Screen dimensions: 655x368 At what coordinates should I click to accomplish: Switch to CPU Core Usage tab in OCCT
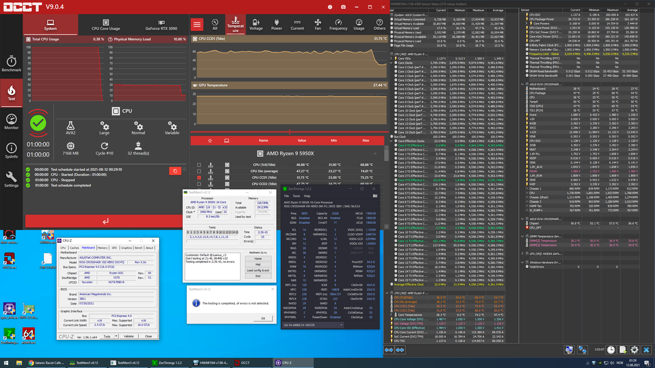click(x=105, y=25)
